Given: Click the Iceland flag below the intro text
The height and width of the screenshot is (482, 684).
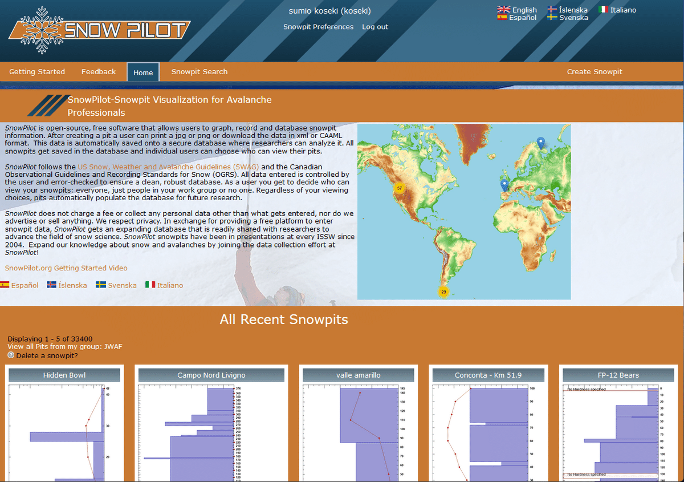Looking at the screenshot, I should coord(51,285).
